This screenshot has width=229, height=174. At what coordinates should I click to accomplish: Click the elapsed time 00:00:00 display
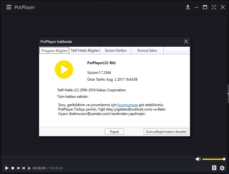click(x=39, y=168)
